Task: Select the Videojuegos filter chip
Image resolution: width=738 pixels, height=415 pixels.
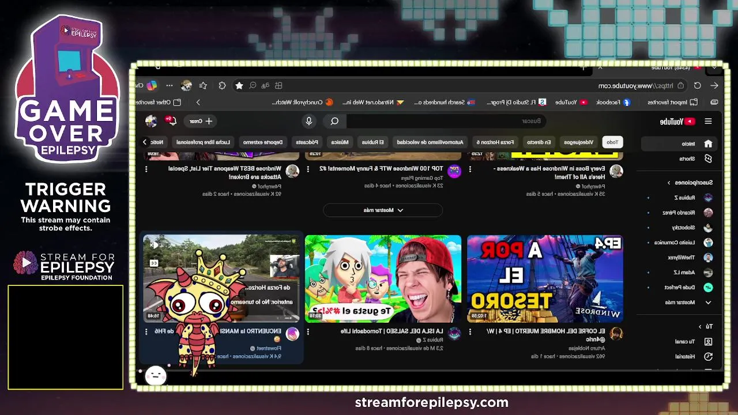Action: pyautogui.click(x=578, y=142)
